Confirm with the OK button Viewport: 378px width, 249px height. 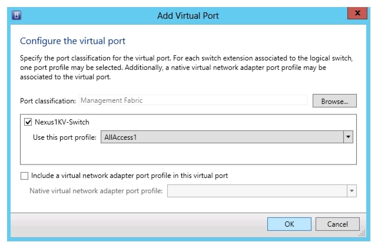pyautogui.click(x=289, y=224)
